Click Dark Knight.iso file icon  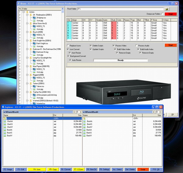click(x=34, y=43)
